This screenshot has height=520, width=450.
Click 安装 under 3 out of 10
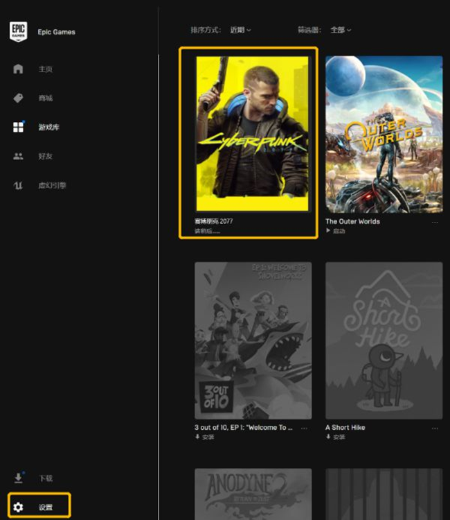tap(208, 437)
